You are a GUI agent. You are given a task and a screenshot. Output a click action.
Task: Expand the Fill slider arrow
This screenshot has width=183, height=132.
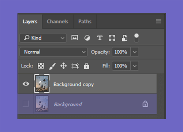tap(135, 66)
